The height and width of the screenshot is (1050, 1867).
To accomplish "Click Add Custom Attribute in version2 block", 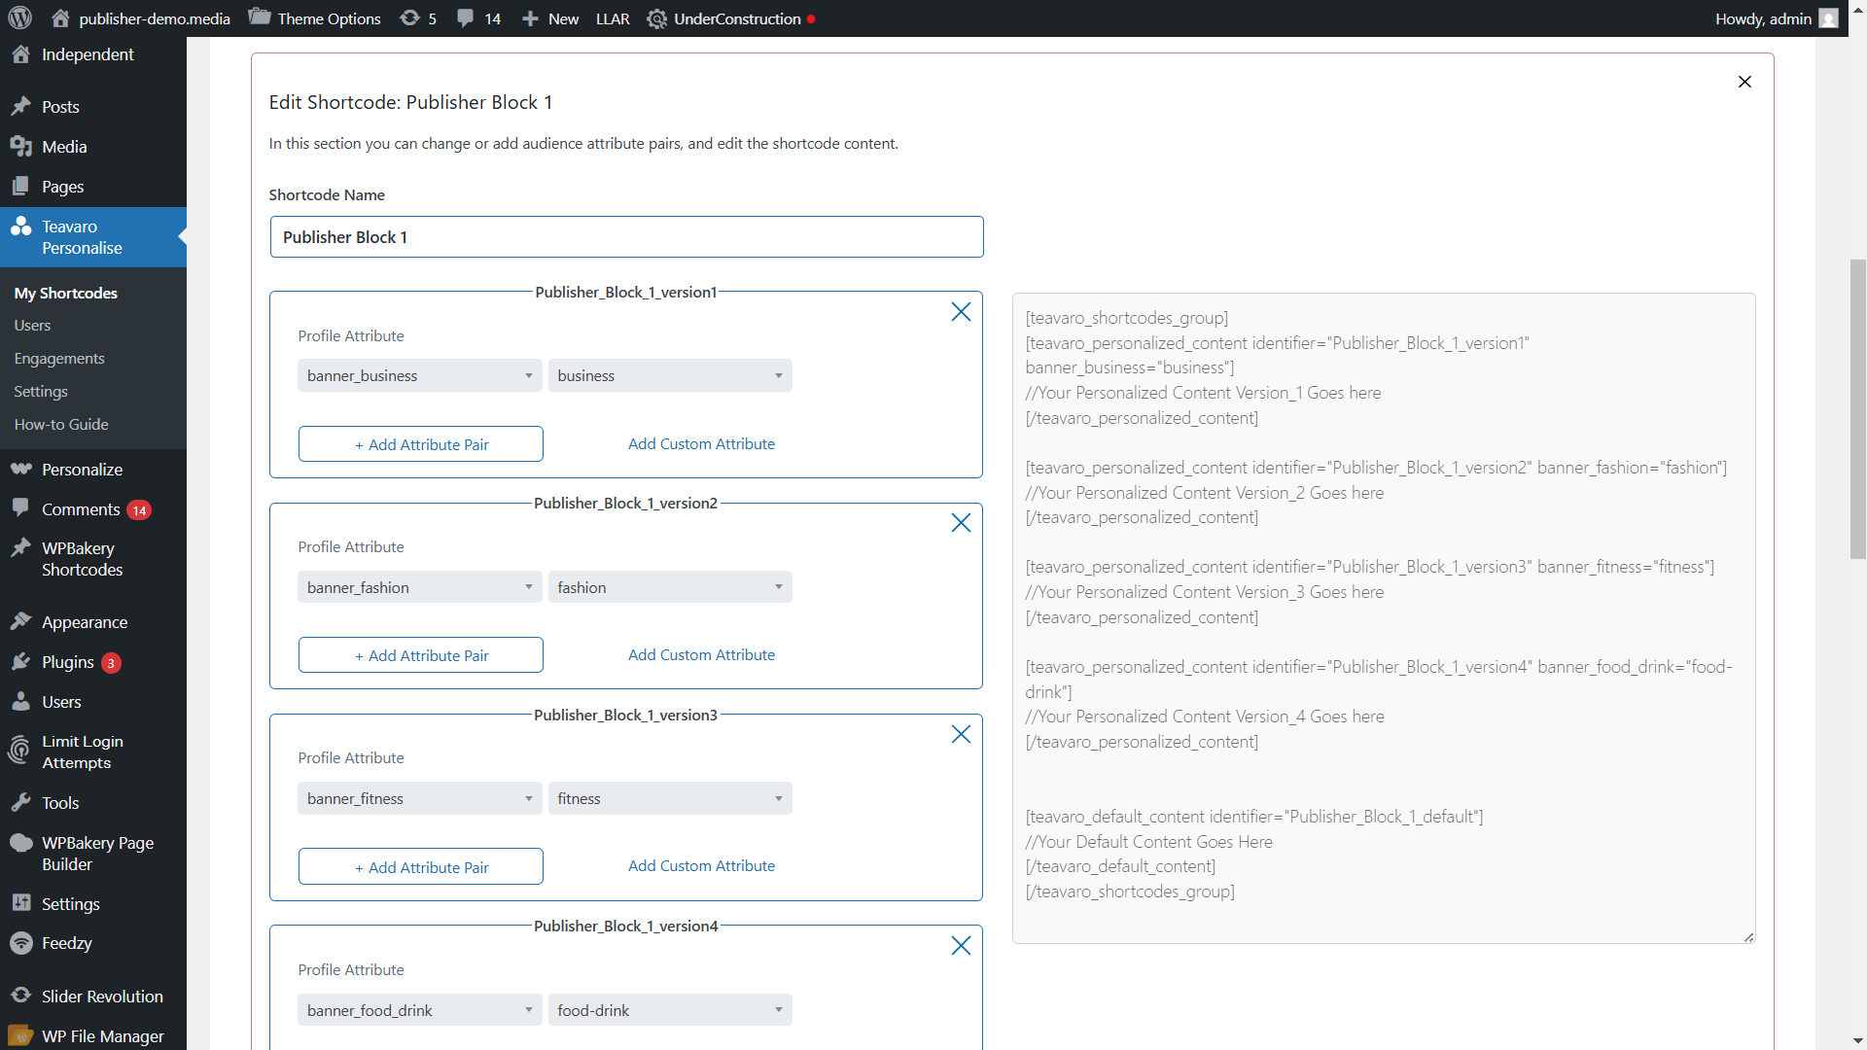I will pyautogui.click(x=701, y=655).
